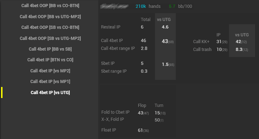
Task: Open Call 4bet IP [vs MP2] item
Action: pos(50,71)
